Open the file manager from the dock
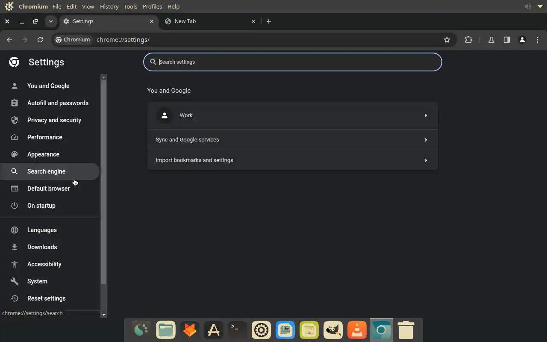 click(x=165, y=330)
